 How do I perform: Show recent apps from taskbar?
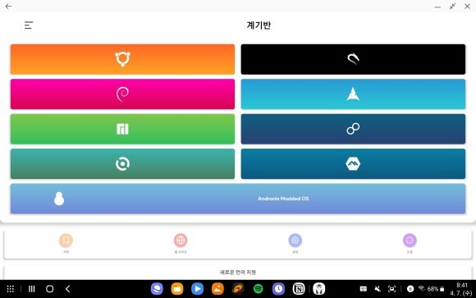click(x=31, y=289)
